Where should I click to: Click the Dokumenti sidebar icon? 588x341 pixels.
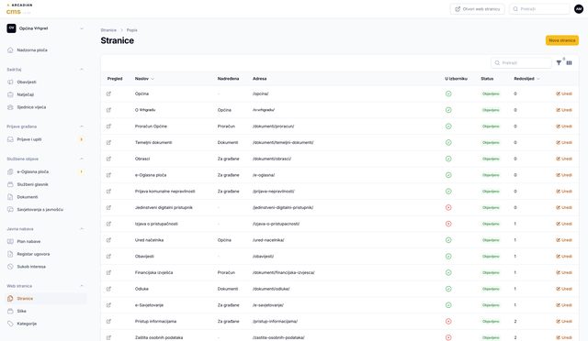click(x=10, y=197)
